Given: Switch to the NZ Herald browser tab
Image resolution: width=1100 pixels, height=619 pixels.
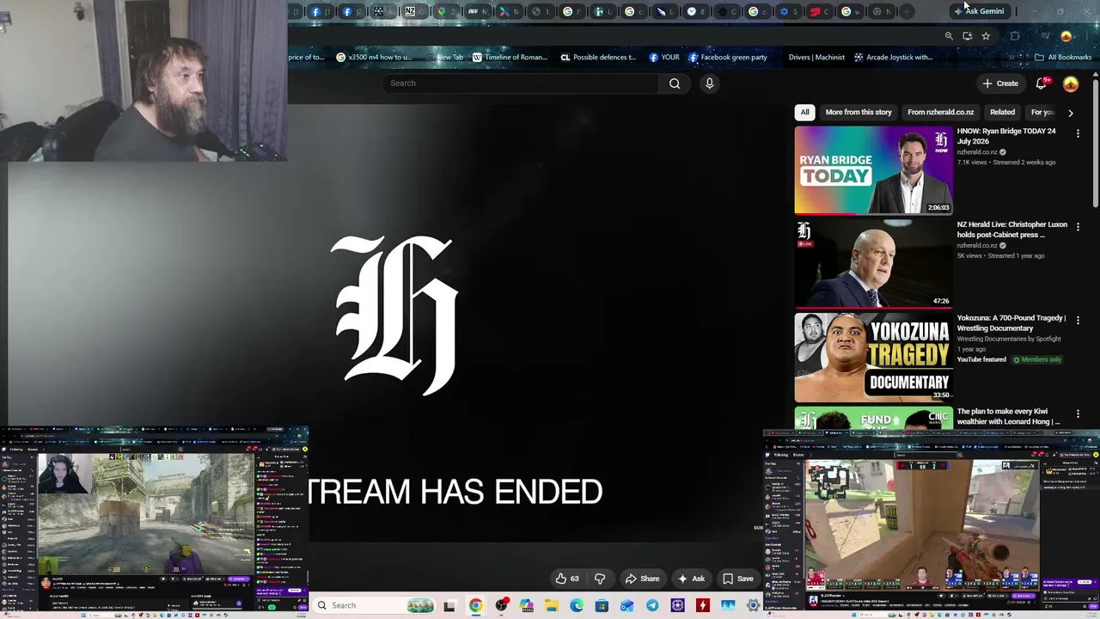Looking at the screenshot, I should click(415, 11).
